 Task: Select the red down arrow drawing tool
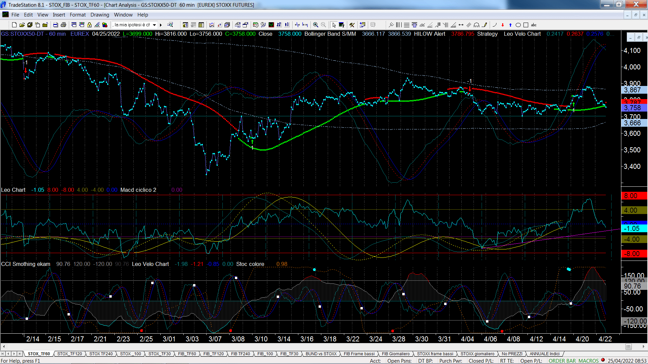503,25
